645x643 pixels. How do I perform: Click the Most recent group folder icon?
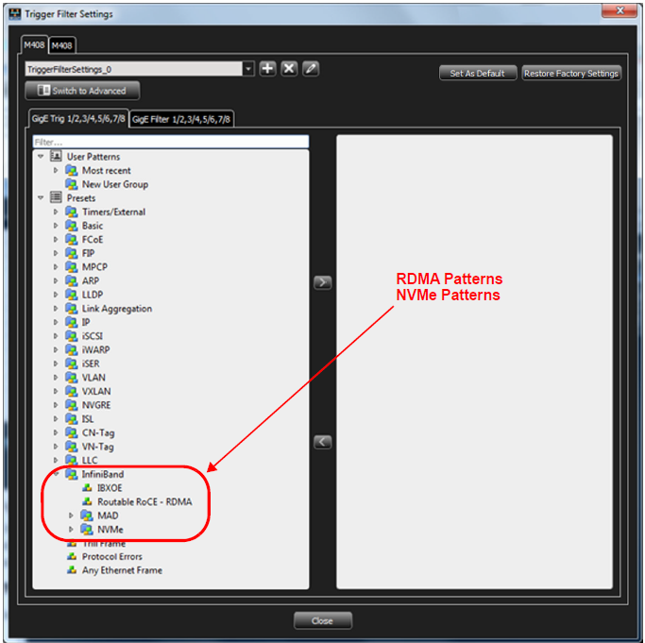[x=72, y=170]
